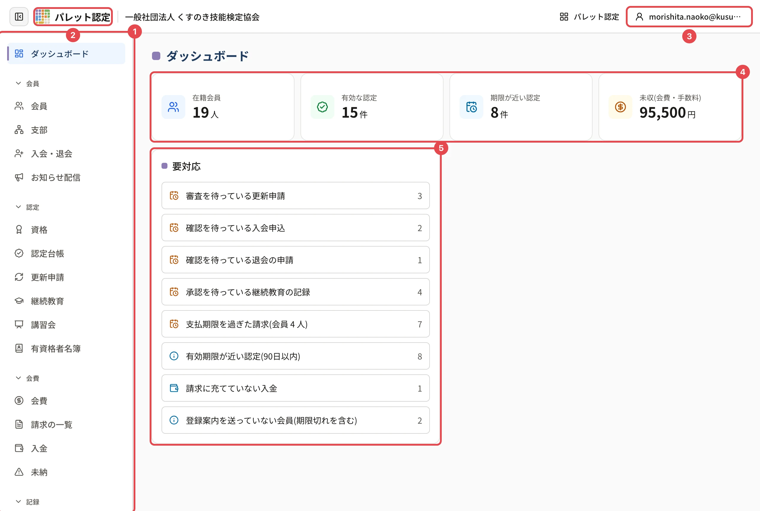This screenshot has height=511, width=760.
Task: Open 支払期限を過ぎた請求 row
Action: click(x=295, y=324)
